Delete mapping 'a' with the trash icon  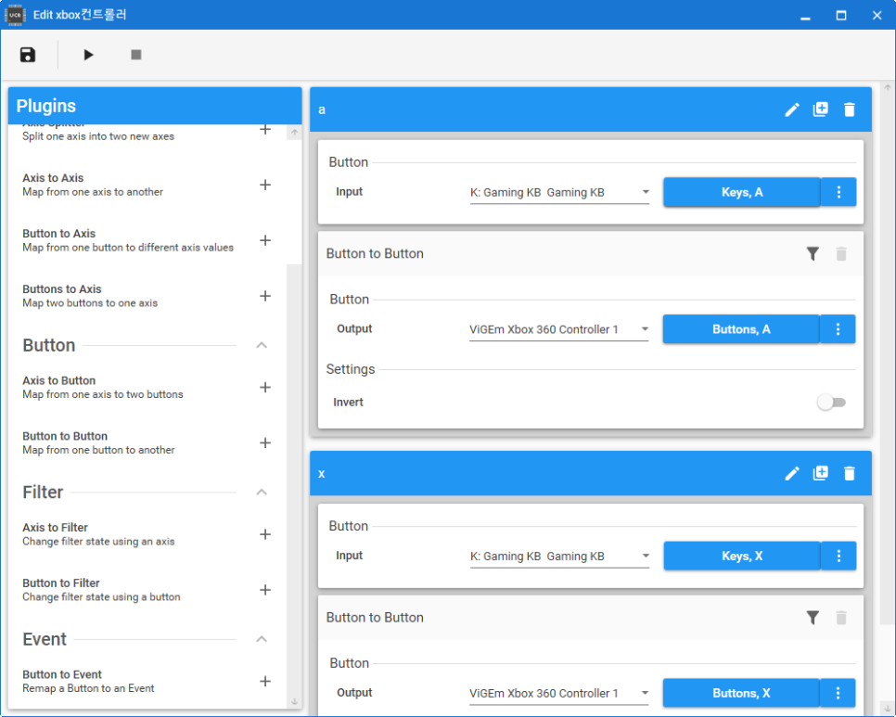[850, 109]
